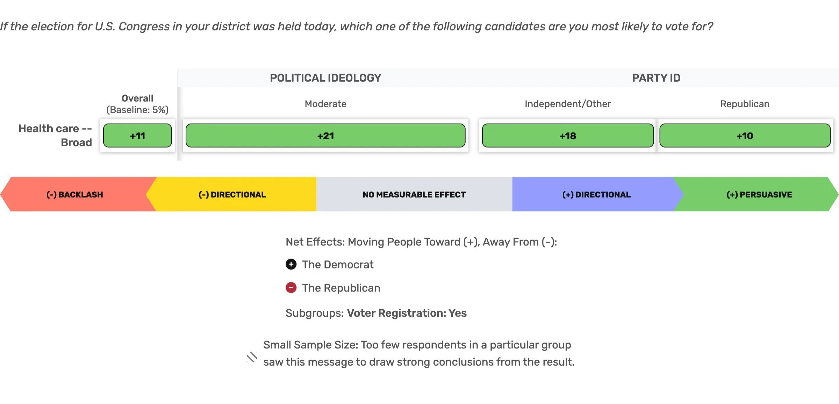Select the Republican +10 green bar

click(x=745, y=136)
